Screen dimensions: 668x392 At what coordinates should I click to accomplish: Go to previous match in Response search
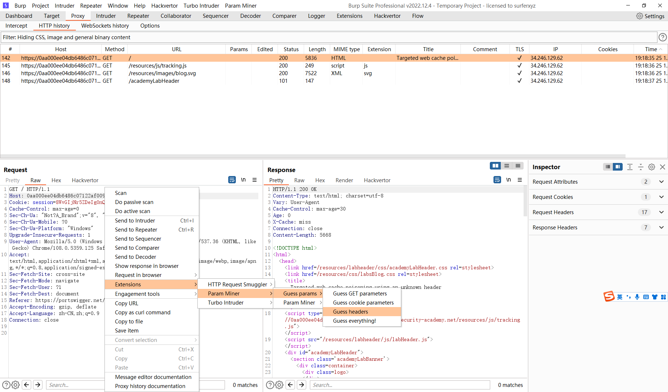point(290,385)
